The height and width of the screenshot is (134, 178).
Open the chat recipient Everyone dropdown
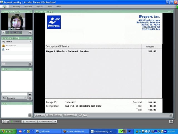point(17,98)
